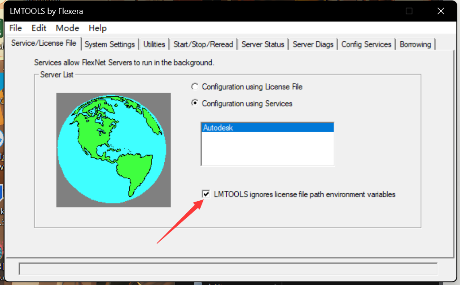Select Autodesk in the service list
The width and height of the screenshot is (460, 285).
point(267,128)
